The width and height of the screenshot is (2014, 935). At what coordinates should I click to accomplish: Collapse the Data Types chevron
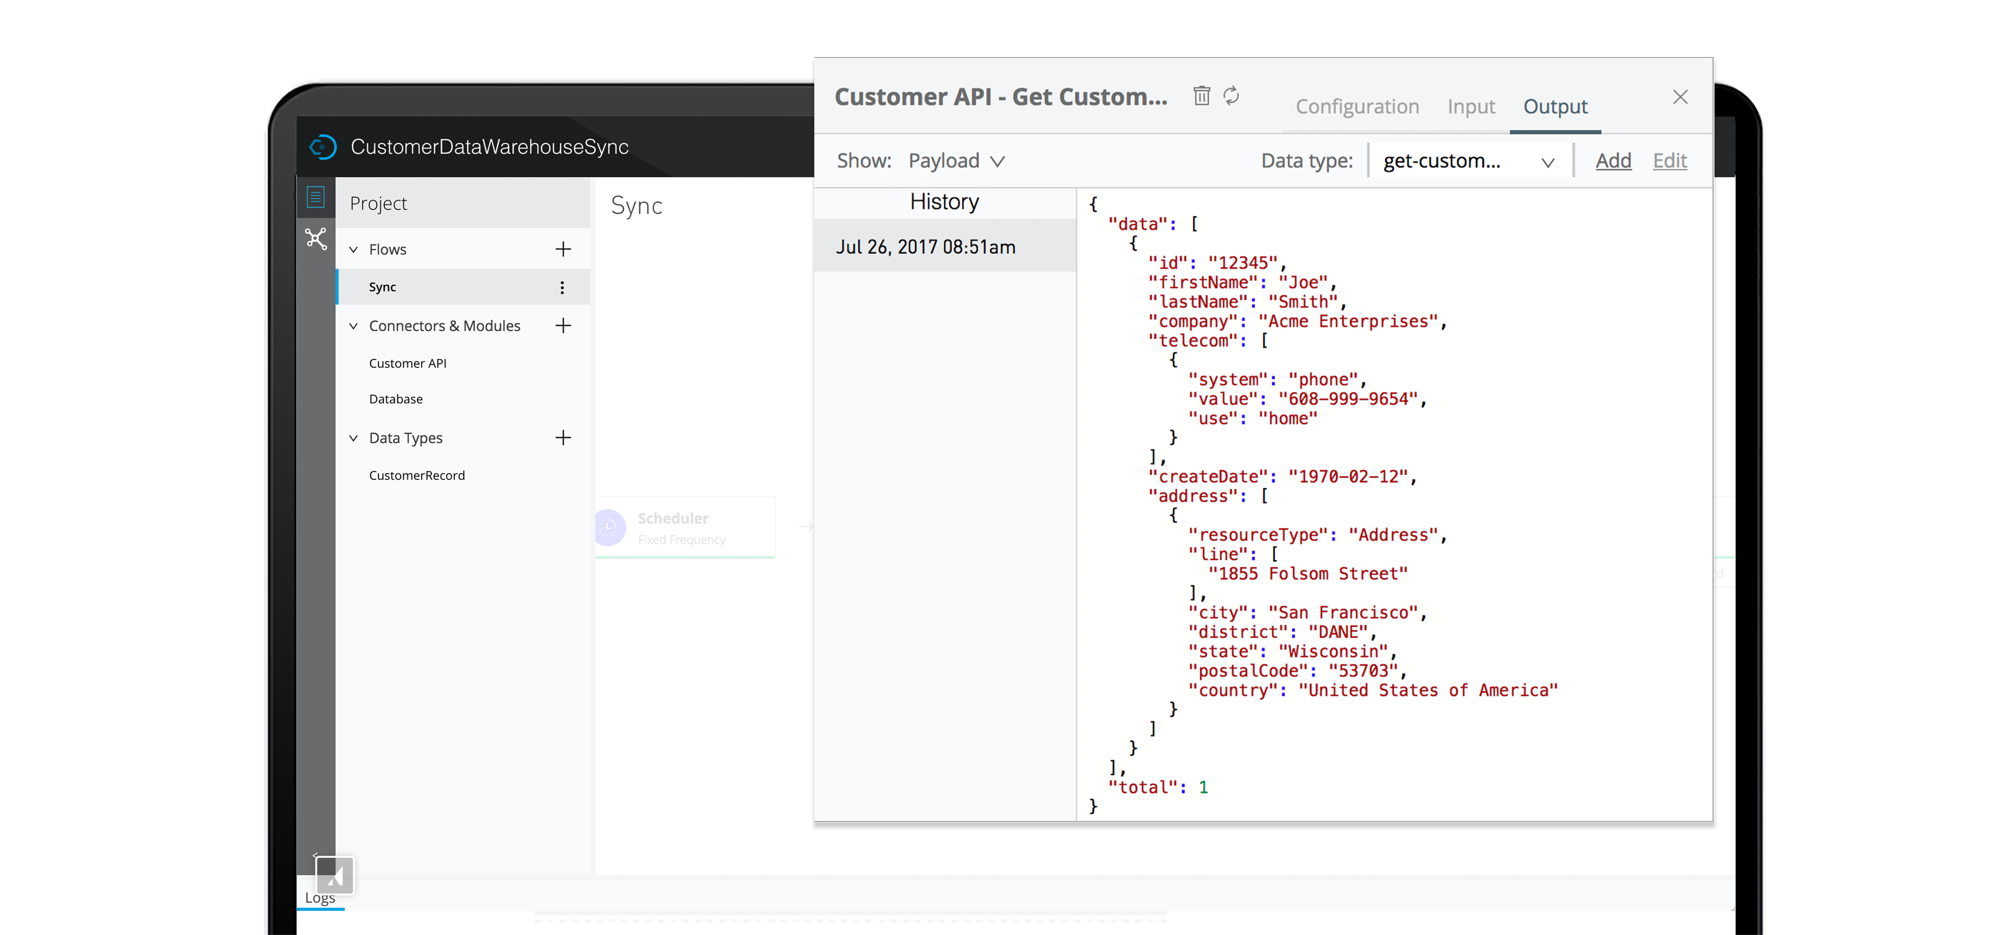[x=353, y=438]
